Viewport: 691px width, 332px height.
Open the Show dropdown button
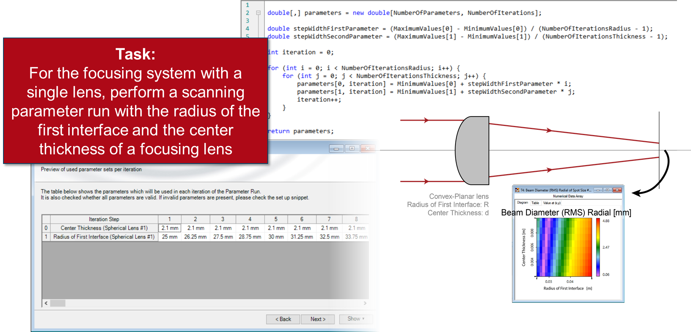coord(356,319)
